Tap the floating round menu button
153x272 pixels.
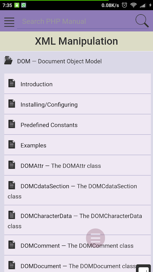(x=96, y=238)
